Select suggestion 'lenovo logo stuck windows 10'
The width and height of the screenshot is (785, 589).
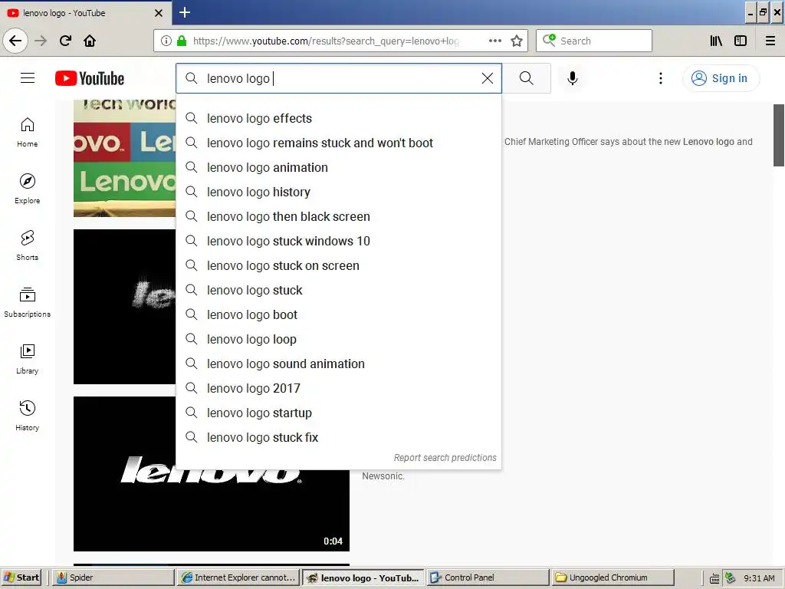pyautogui.click(x=338, y=241)
